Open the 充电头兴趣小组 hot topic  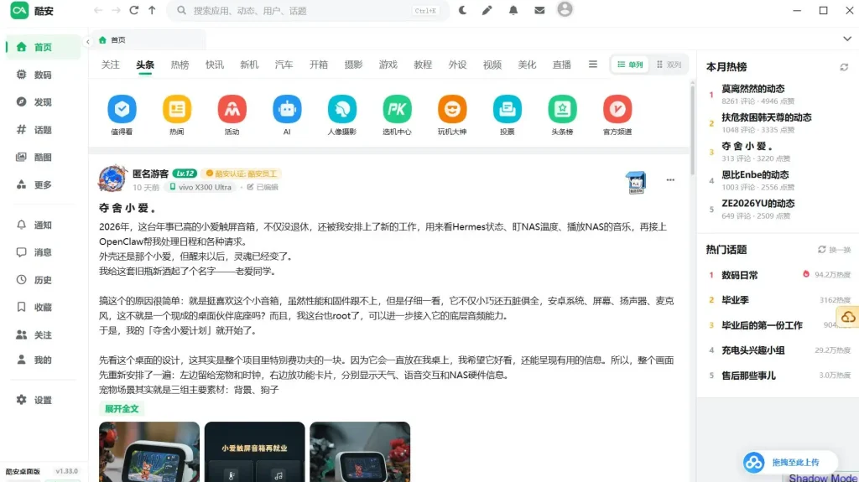point(752,350)
